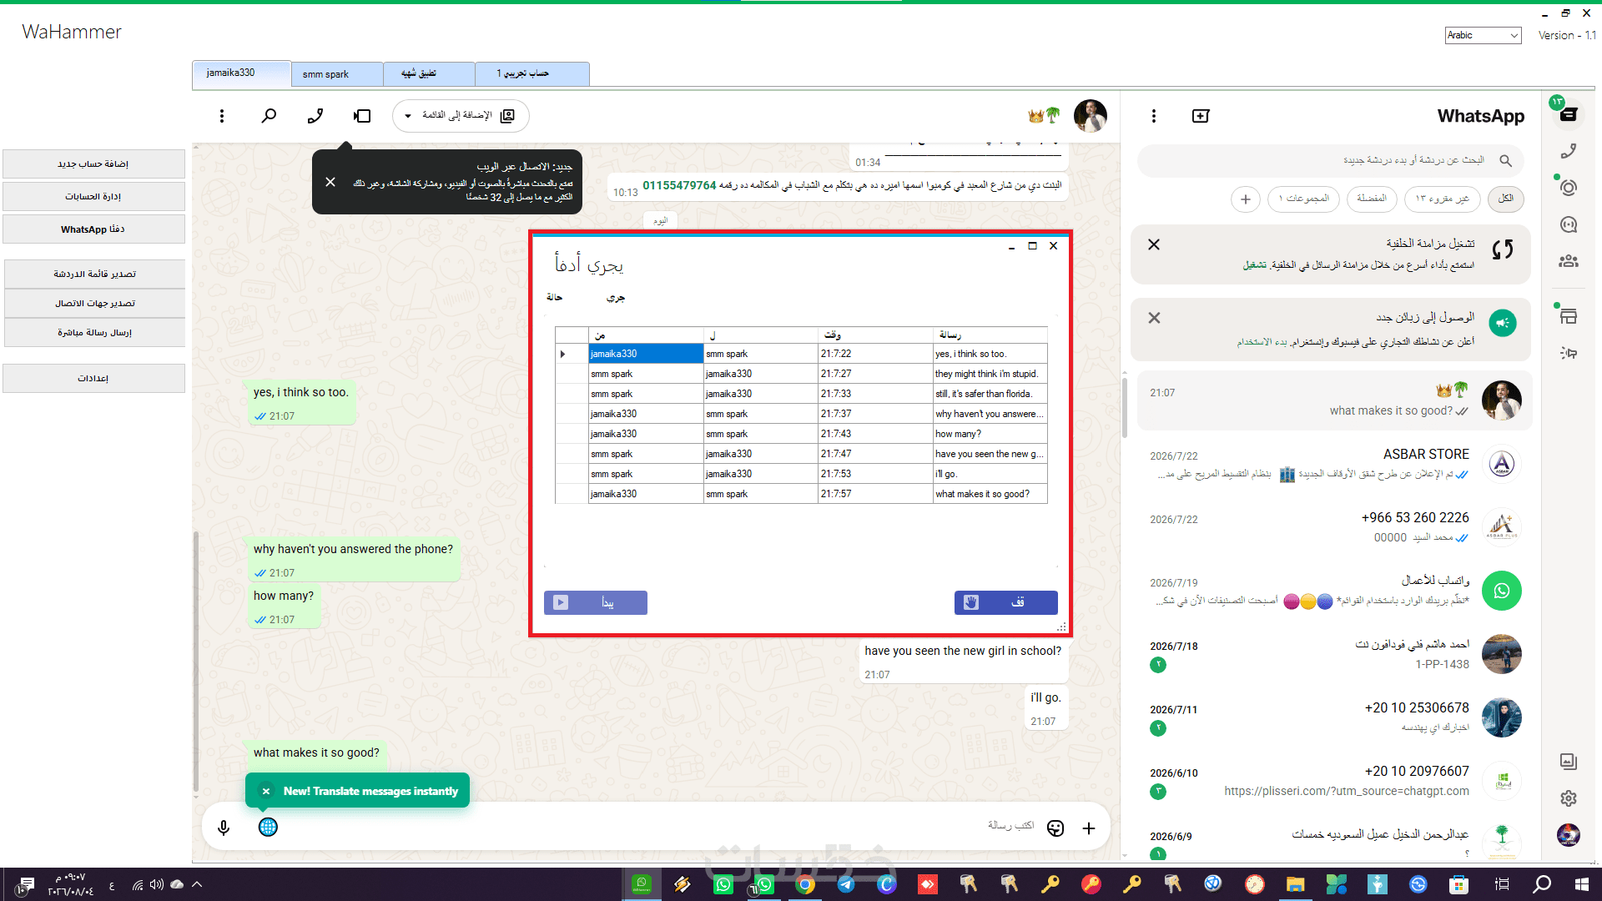Dismiss the reach new customers banner
Screen dimensions: 1602x901
point(1154,318)
